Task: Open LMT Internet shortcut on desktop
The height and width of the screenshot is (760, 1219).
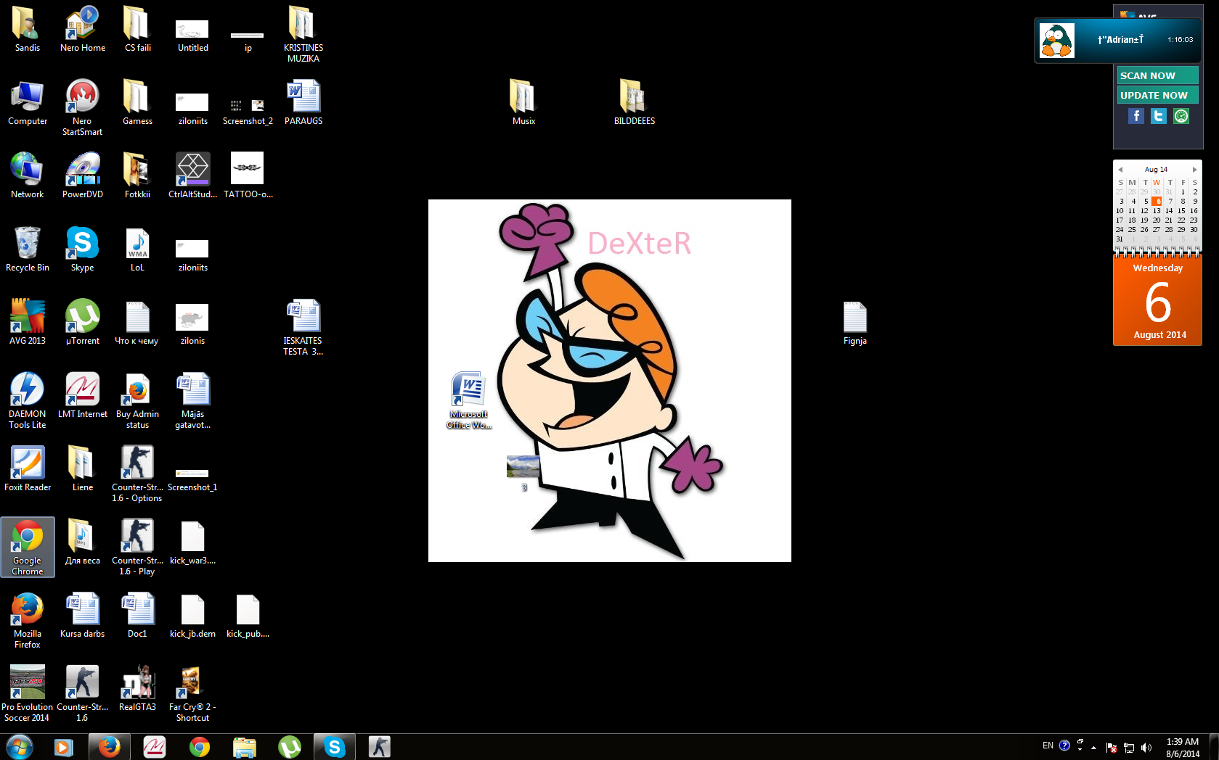Action: click(82, 395)
